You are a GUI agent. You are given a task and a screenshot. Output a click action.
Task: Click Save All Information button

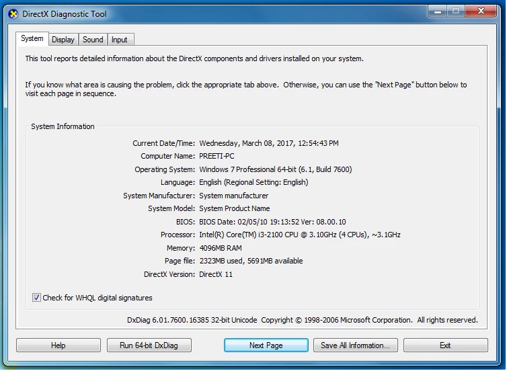click(355, 345)
